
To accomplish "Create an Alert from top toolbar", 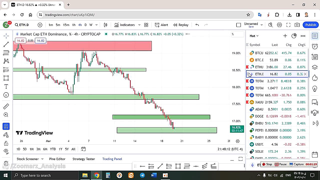I will click(x=161, y=25).
